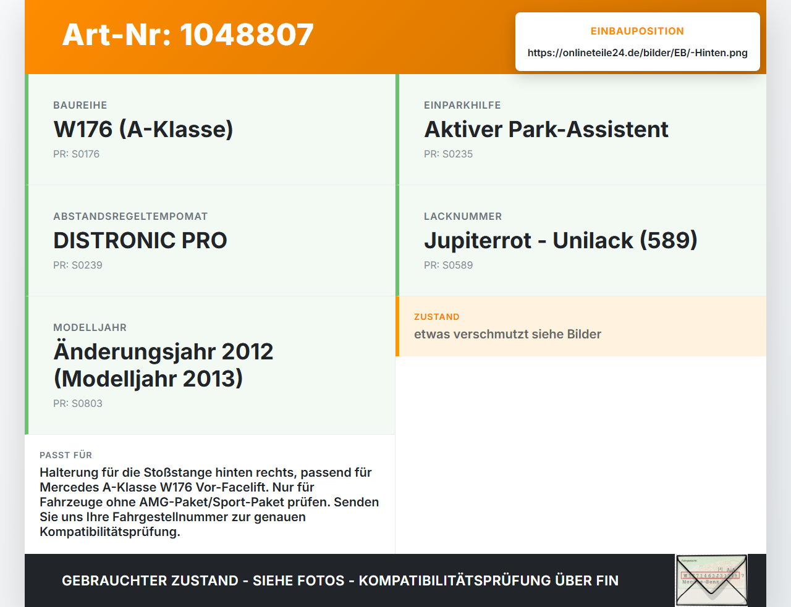
Task: Click the PR: S0589 code
Action: [x=448, y=265]
